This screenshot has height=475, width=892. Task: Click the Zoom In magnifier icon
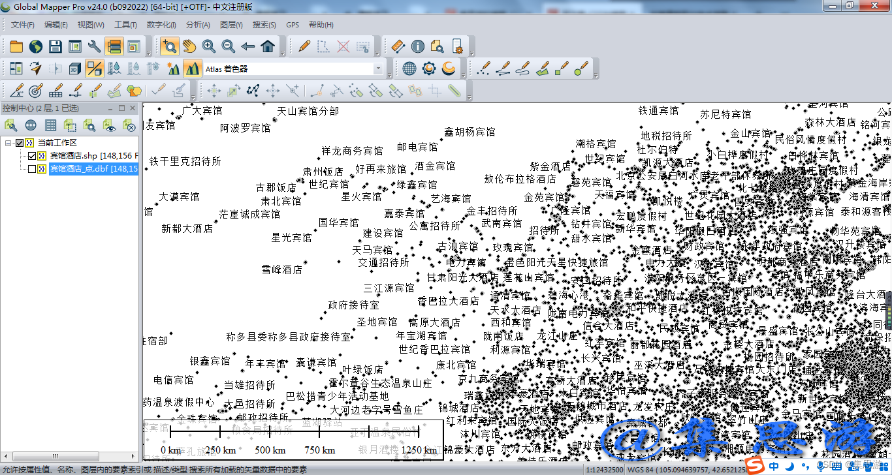point(209,46)
